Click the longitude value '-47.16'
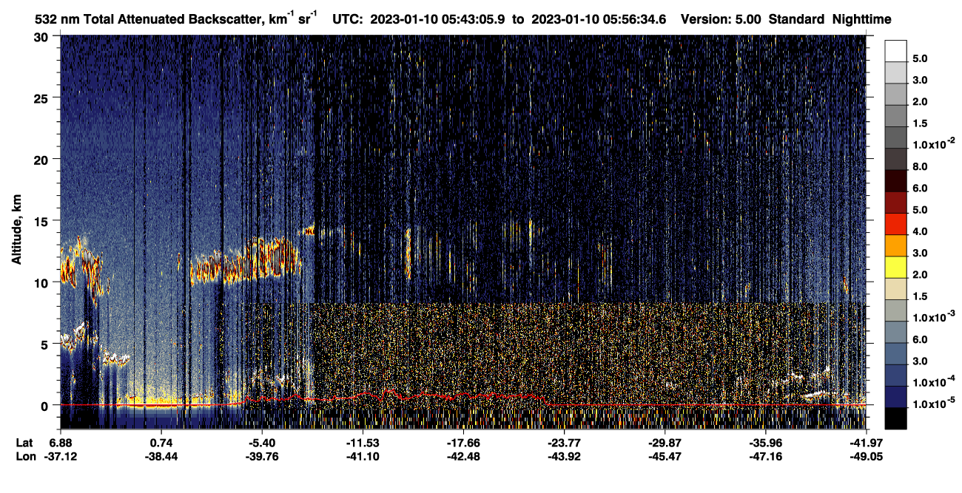Screen dimensions: 962x493 pyautogui.click(x=765, y=457)
